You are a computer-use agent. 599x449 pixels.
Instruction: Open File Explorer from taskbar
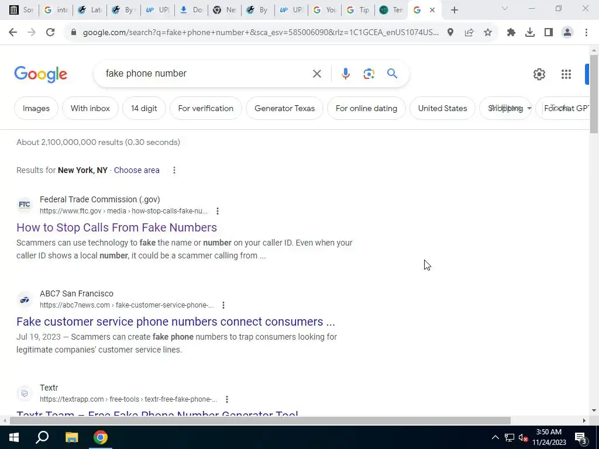[x=71, y=437]
